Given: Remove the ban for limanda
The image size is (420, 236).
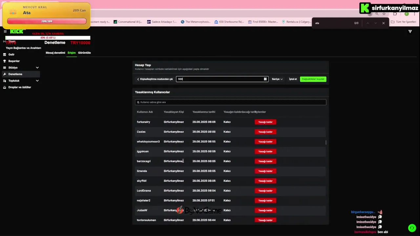Looking at the screenshot, I should coord(265,171).
